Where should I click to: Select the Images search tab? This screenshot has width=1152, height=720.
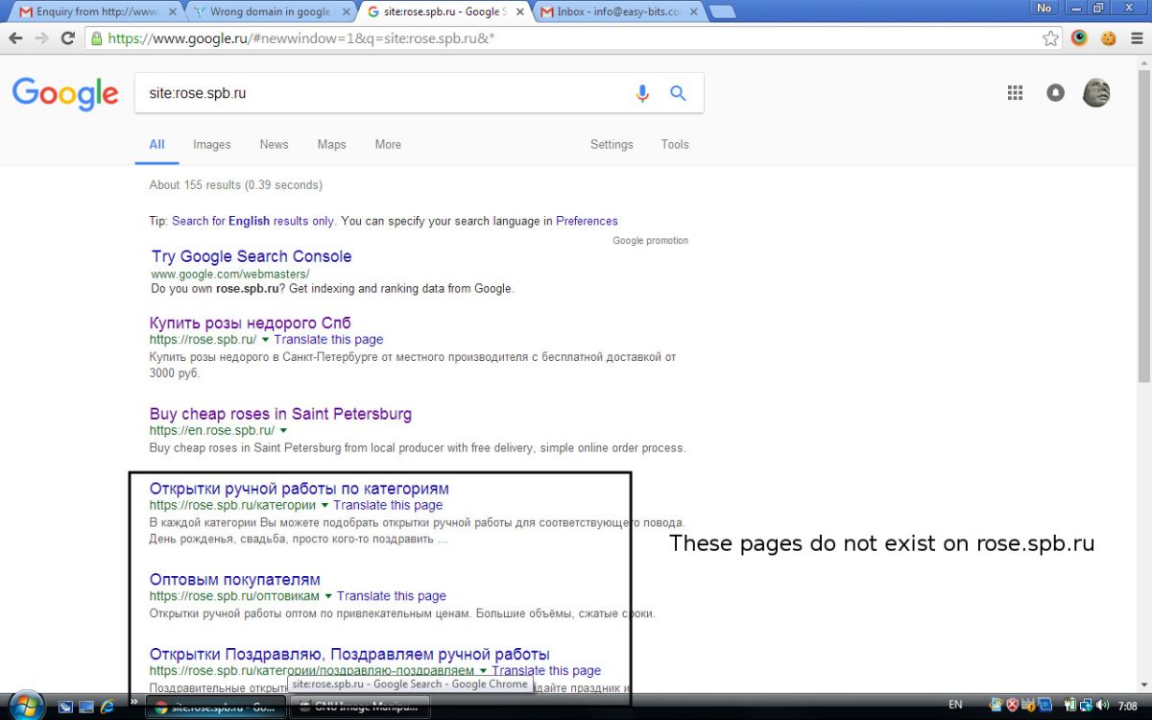coord(211,144)
